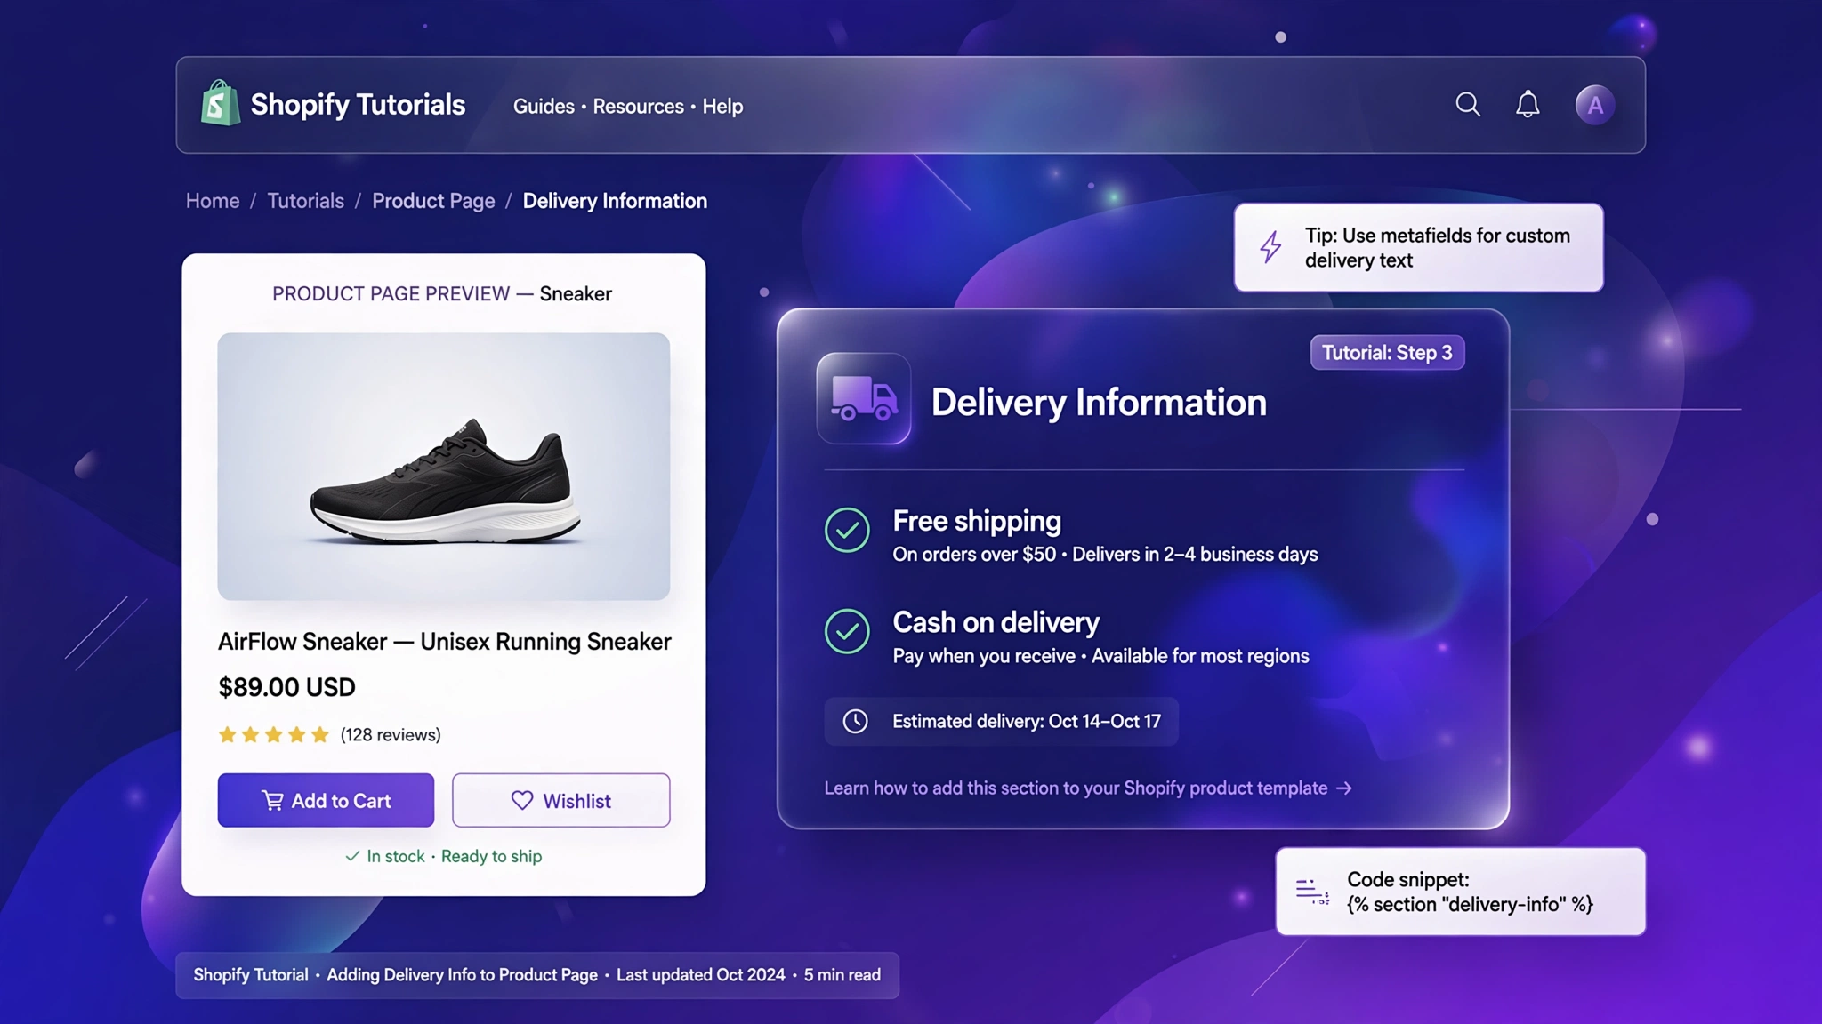The height and width of the screenshot is (1024, 1822).
Task: Click the Free shipping heading
Action: (977, 521)
